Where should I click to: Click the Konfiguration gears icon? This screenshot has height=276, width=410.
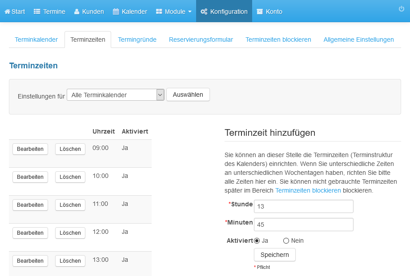coord(204,12)
